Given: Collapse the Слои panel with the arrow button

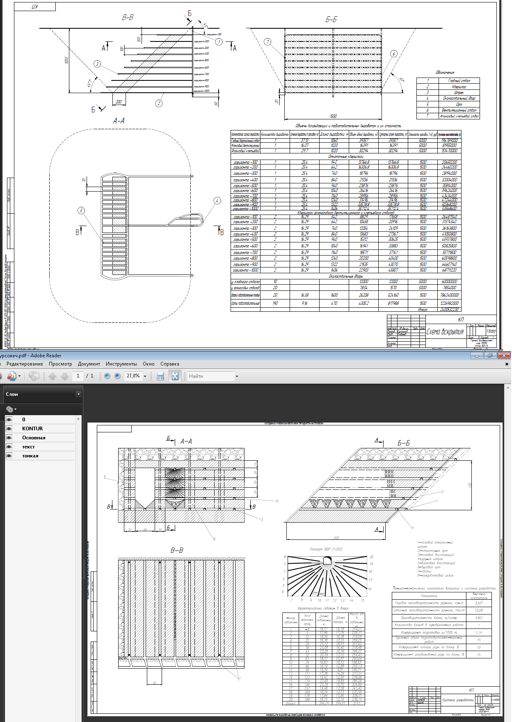Looking at the screenshot, I should [x=78, y=394].
